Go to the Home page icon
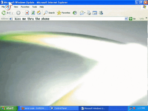 [x=39, y=13]
